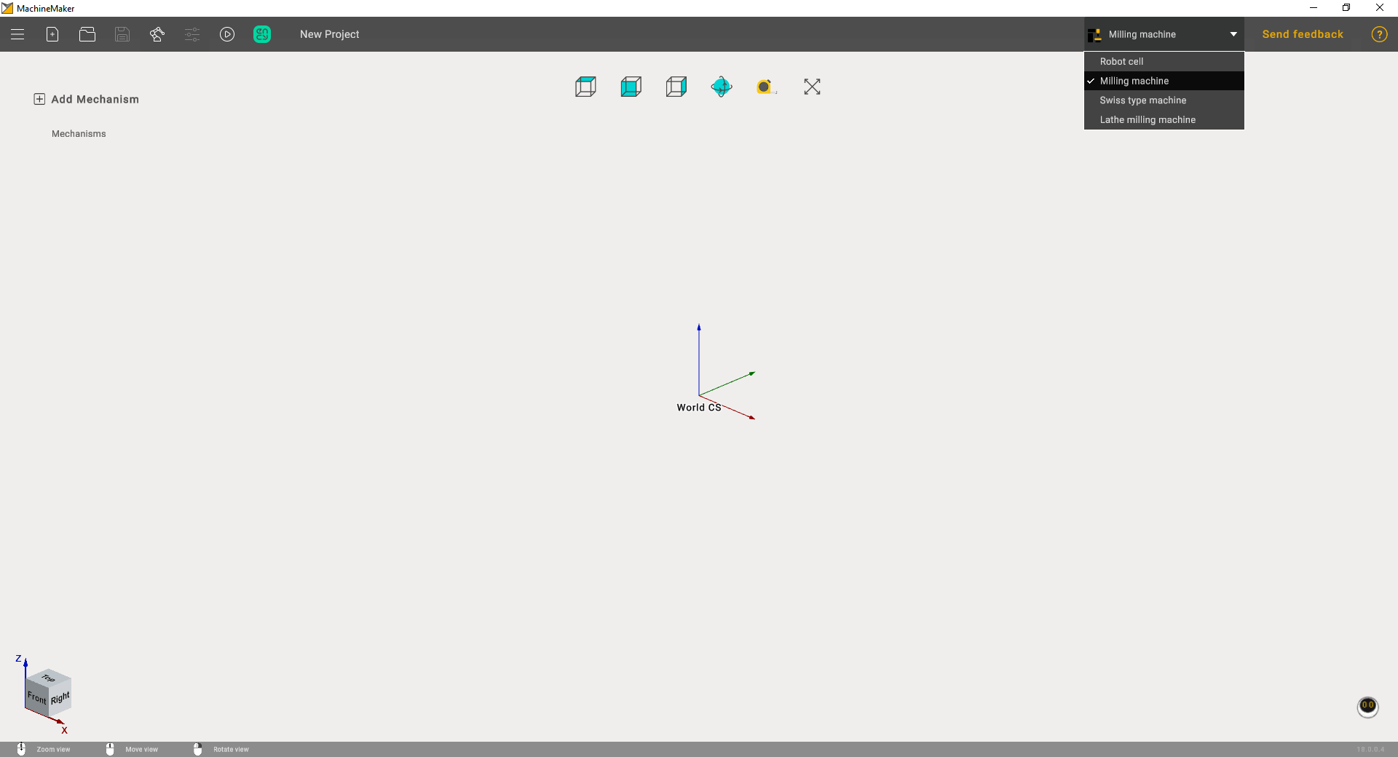The height and width of the screenshot is (757, 1398).
Task: Switch to wireframe cube view mode
Action: (585, 87)
